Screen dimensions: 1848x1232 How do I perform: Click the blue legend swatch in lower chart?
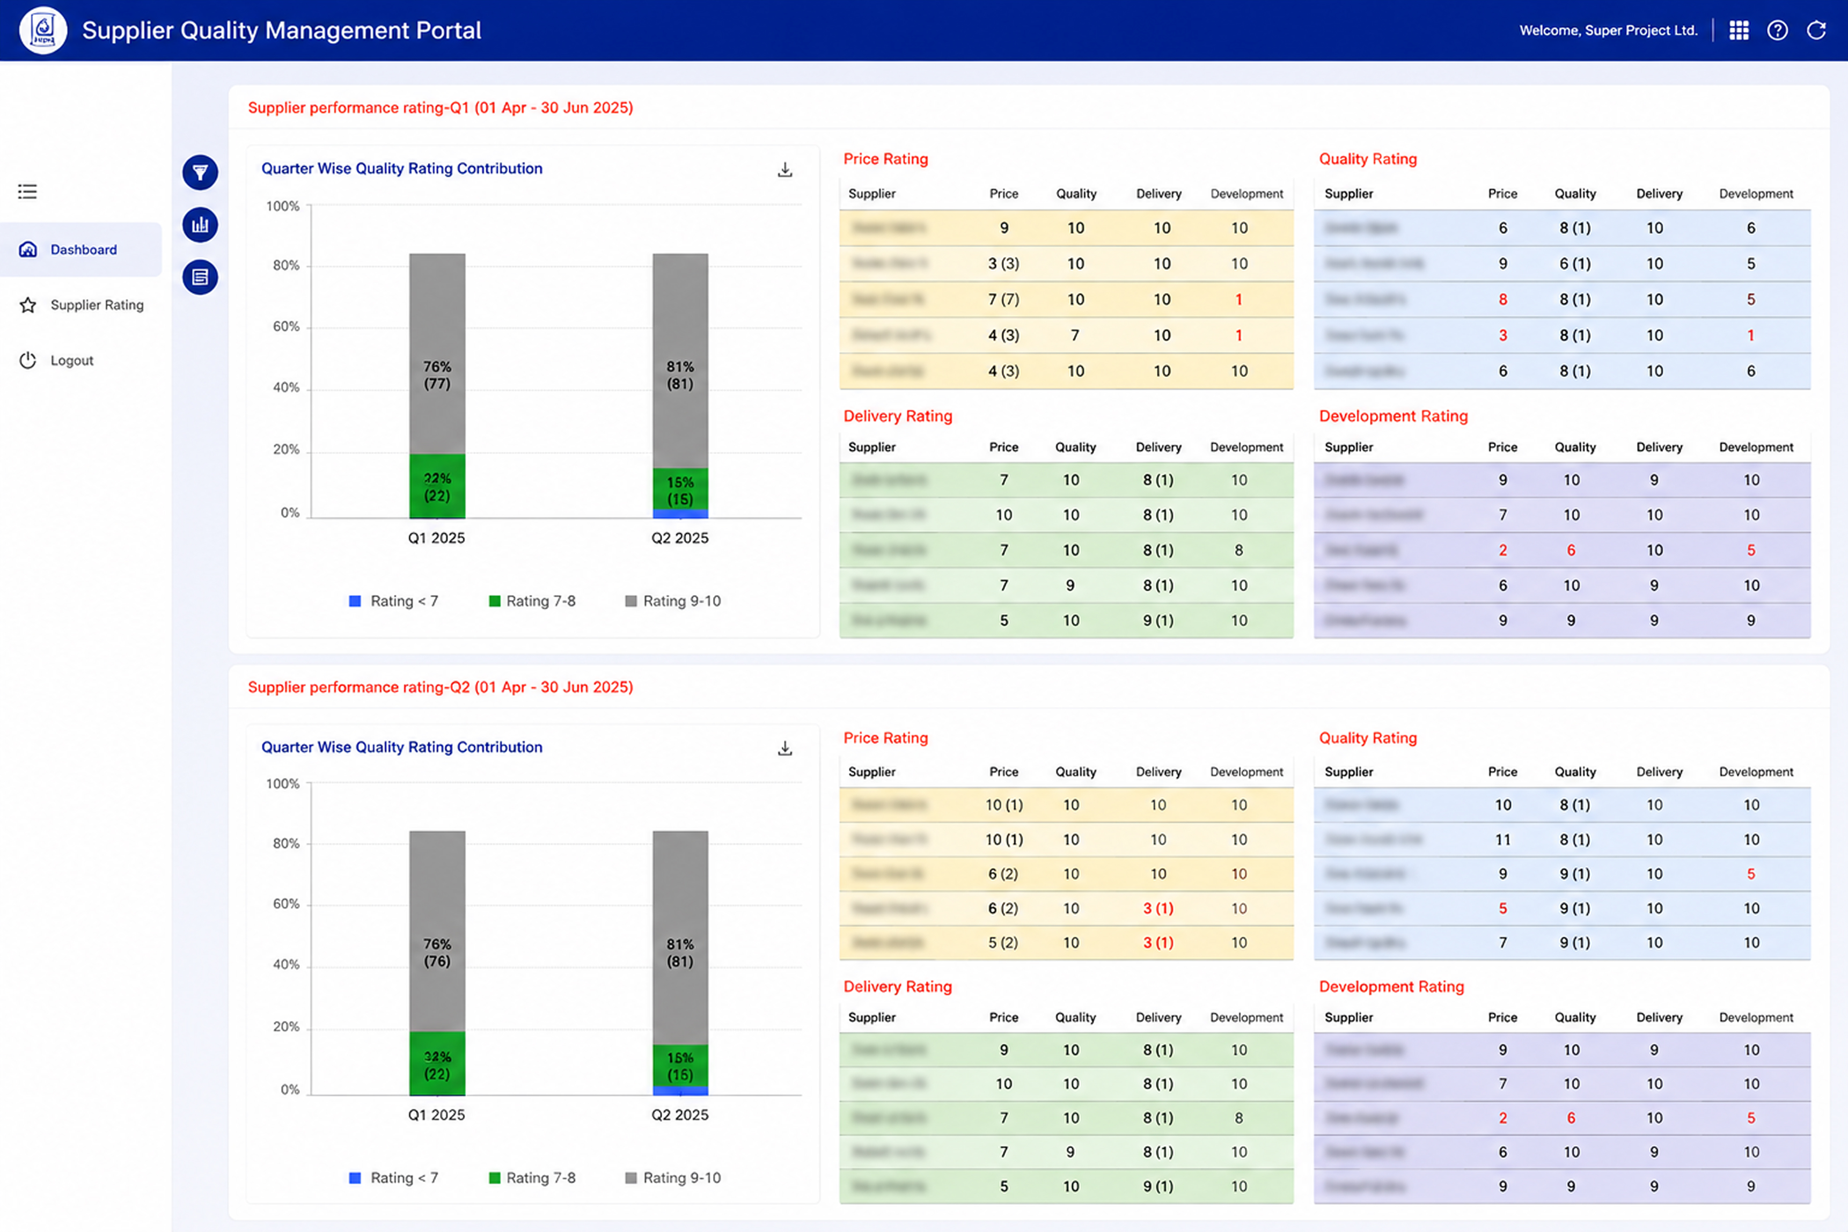click(x=355, y=1178)
